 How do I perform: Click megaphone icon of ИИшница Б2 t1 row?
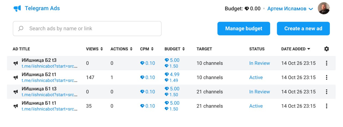click(16, 77)
